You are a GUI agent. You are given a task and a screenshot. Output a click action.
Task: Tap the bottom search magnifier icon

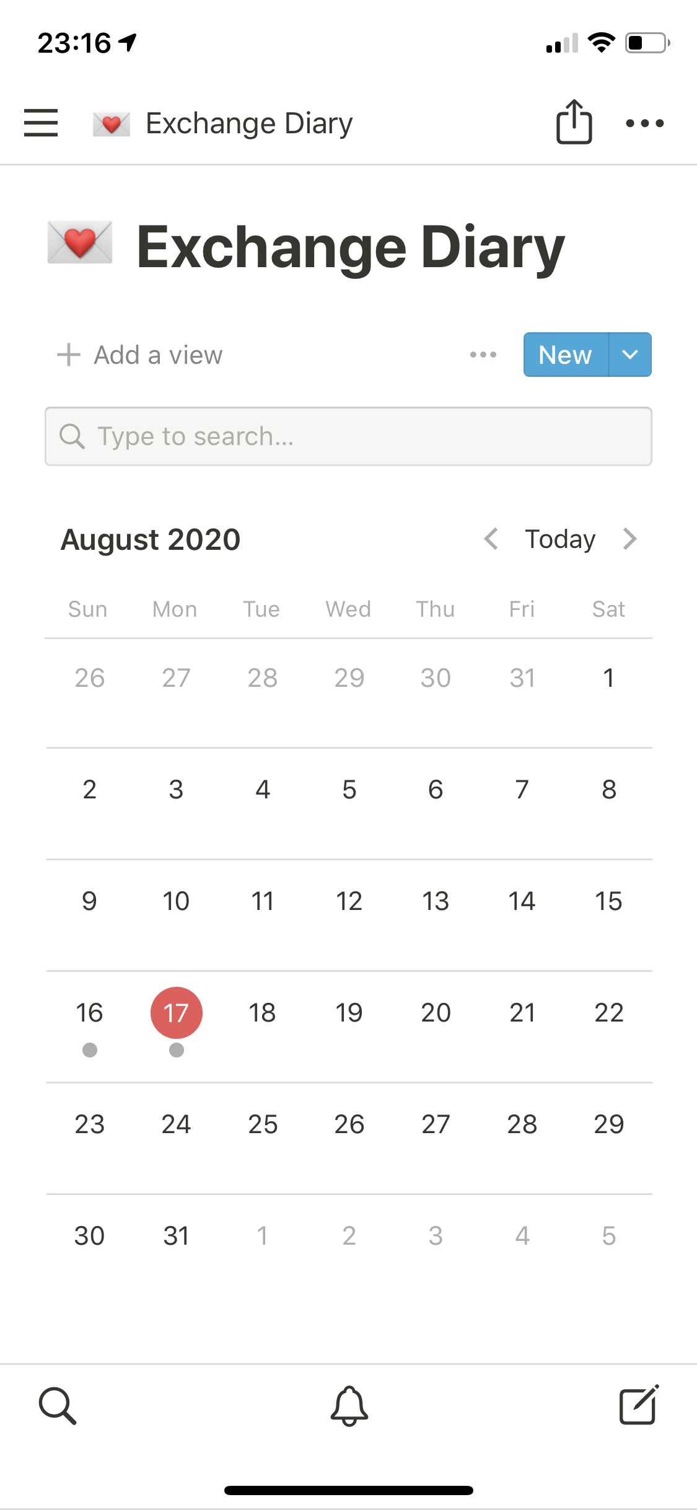click(x=58, y=1405)
